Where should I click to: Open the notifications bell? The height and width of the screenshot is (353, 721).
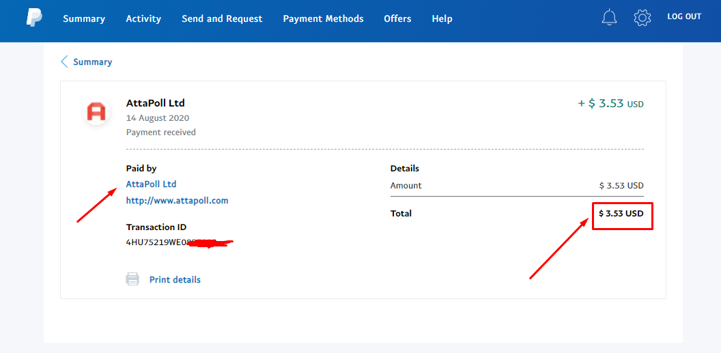(609, 18)
